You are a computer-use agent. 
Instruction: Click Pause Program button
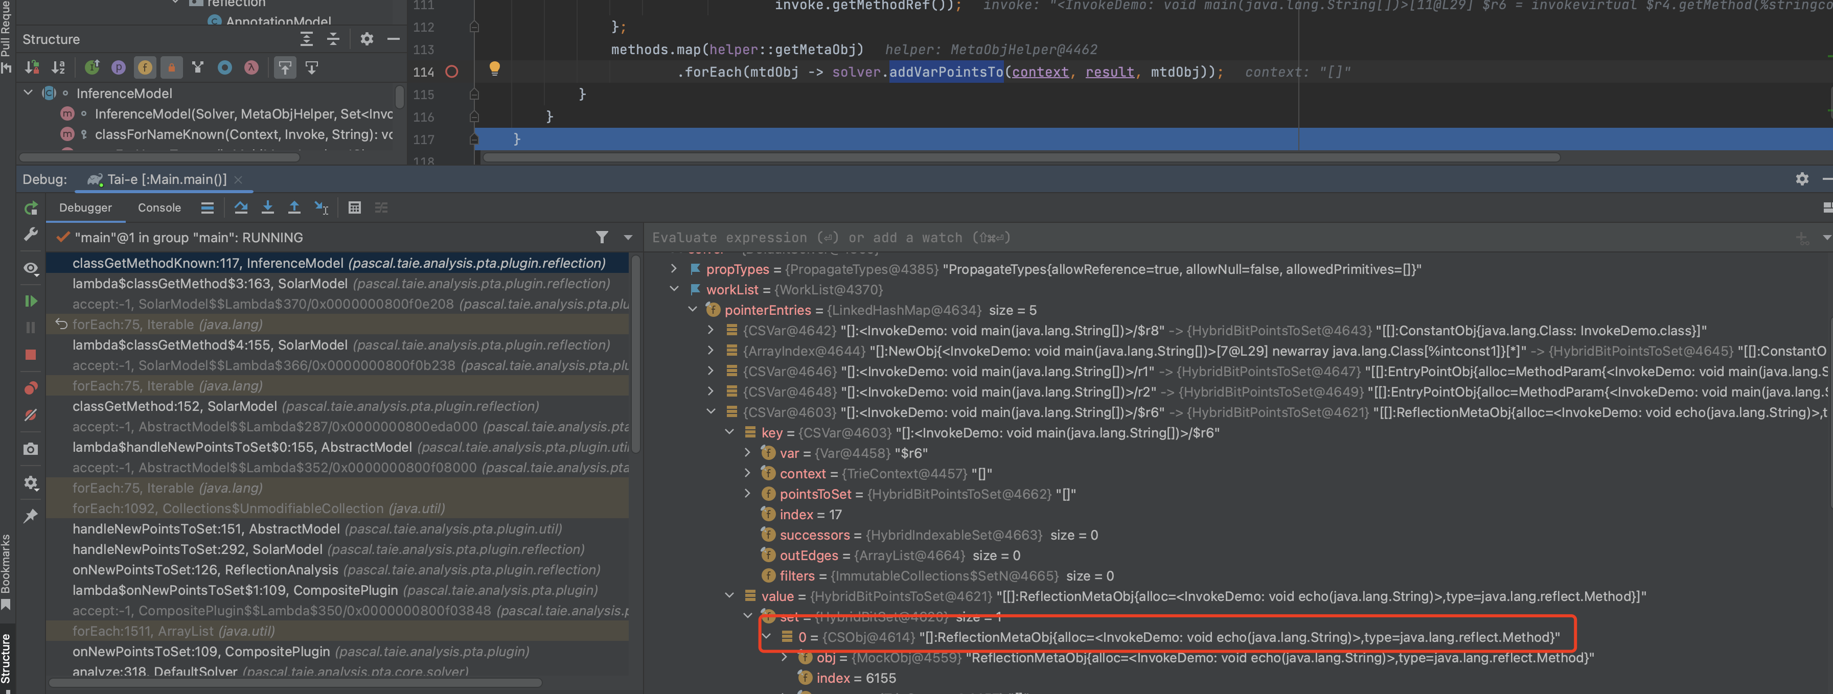tap(31, 327)
